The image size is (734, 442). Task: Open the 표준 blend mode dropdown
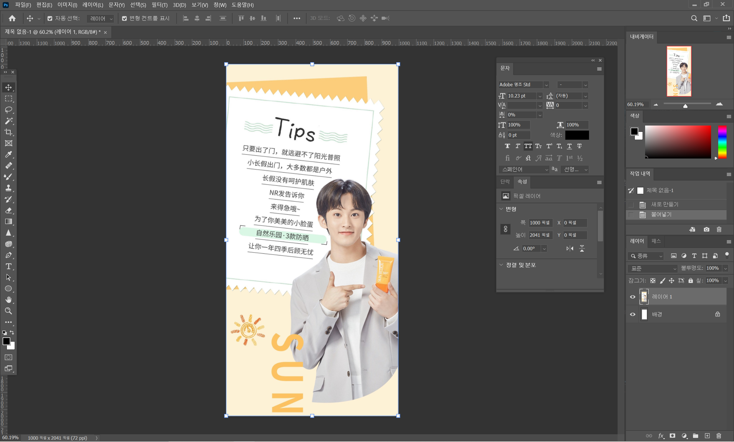(x=652, y=268)
